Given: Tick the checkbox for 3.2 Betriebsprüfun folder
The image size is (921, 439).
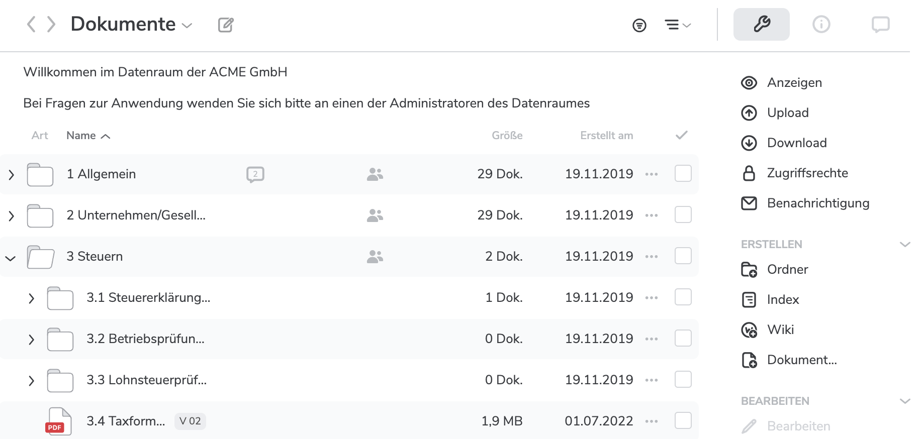Looking at the screenshot, I should pyautogui.click(x=683, y=338).
